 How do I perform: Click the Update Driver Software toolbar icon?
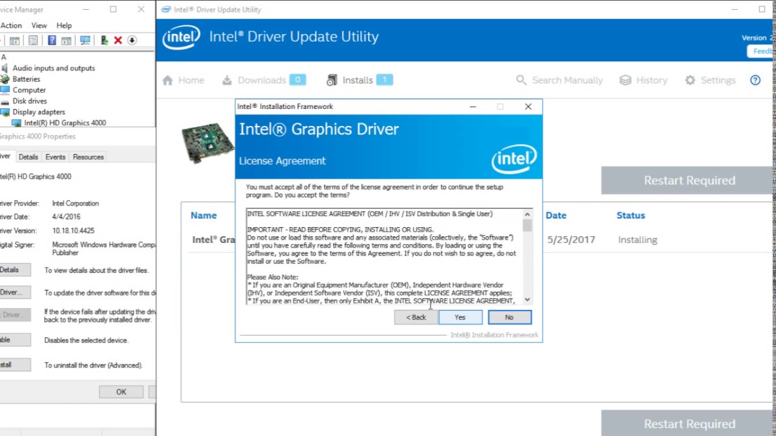pos(104,41)
